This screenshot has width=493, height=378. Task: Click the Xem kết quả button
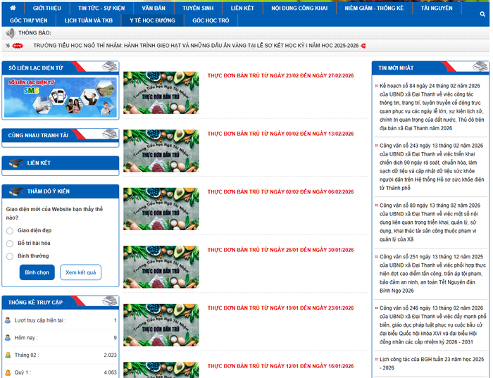pos(80,272)
